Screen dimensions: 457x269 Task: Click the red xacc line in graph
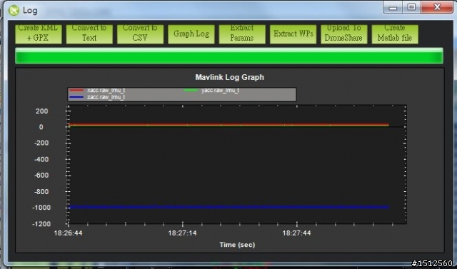click(x=228, y=125)
